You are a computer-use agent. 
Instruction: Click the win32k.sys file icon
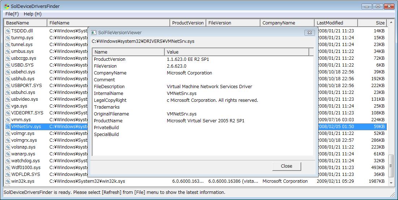[x=8, y=181]
